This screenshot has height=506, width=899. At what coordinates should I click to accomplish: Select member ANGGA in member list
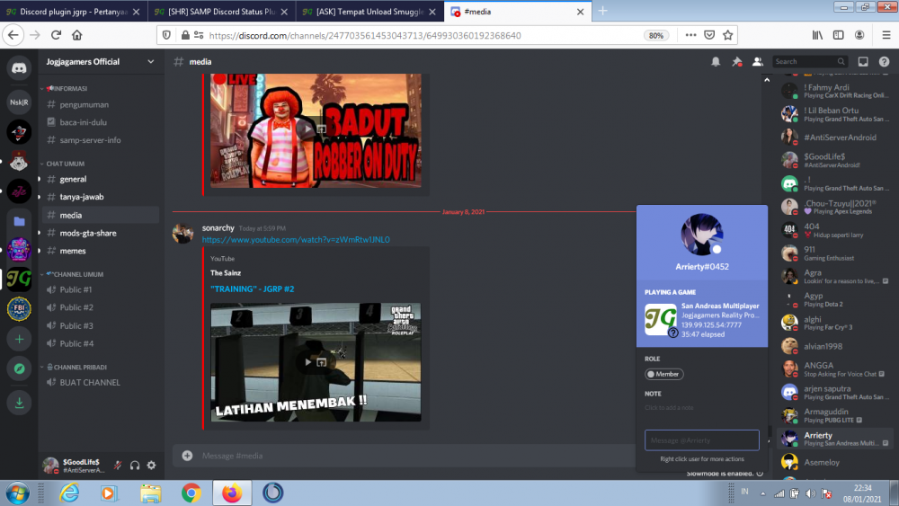click(x=836, y=369)
